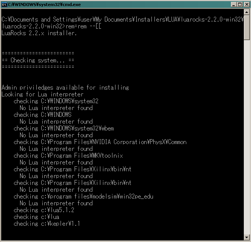Viewport: 251px width, 242px height.
Task: Click the NVIDIA Corporation¥PhysX¥Common line
Action: pyautogui.click(x=100, y=142)
